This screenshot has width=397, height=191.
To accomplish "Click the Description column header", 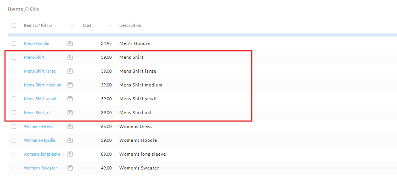I will pos(130,25).
